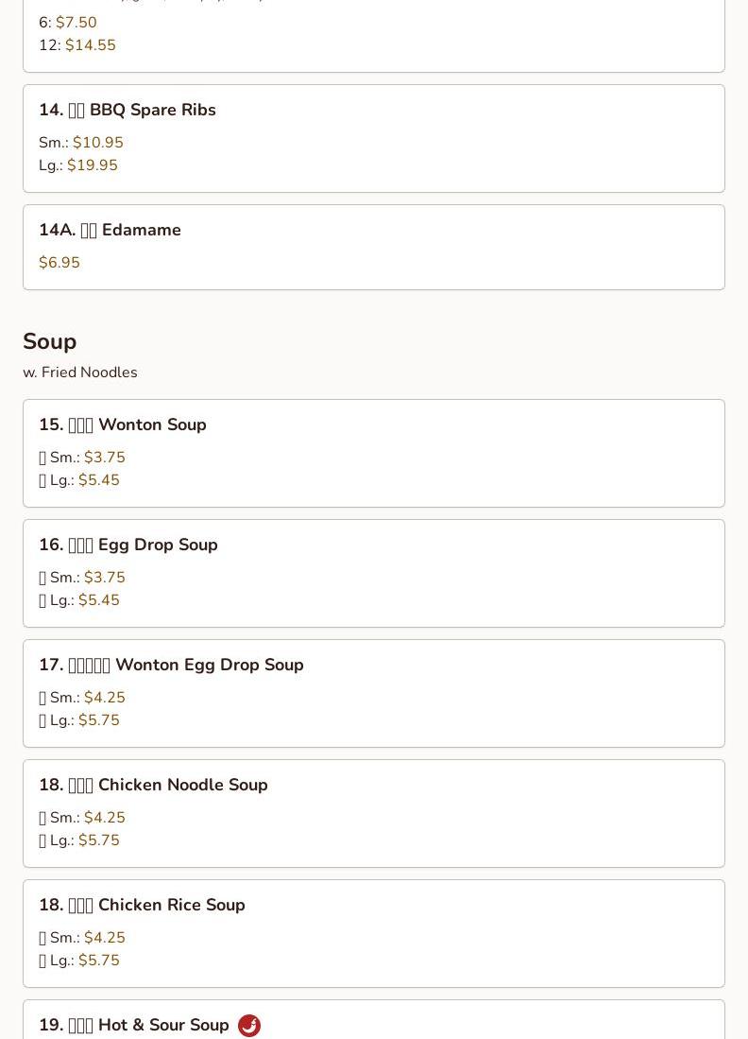Click the Edamame $6.95 price
The image size is (748, 1039).
[x=59, y=263]
